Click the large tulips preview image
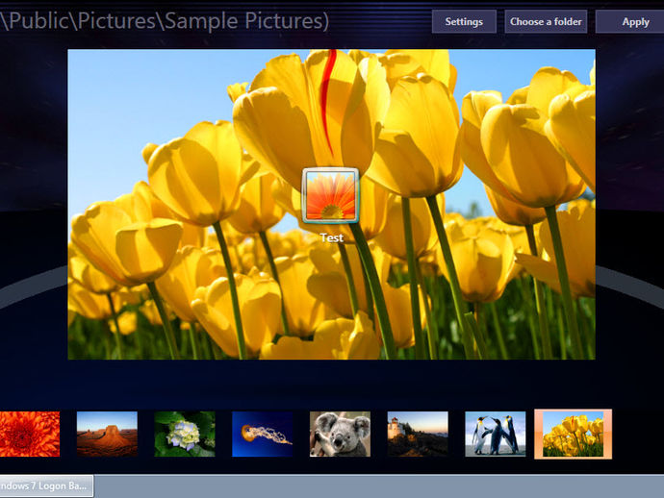The height and width of the screenshot is (498, 664). (x=332, y=205)
